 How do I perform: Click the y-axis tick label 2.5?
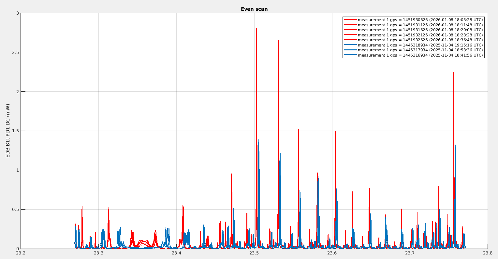[x=14, y=52]
